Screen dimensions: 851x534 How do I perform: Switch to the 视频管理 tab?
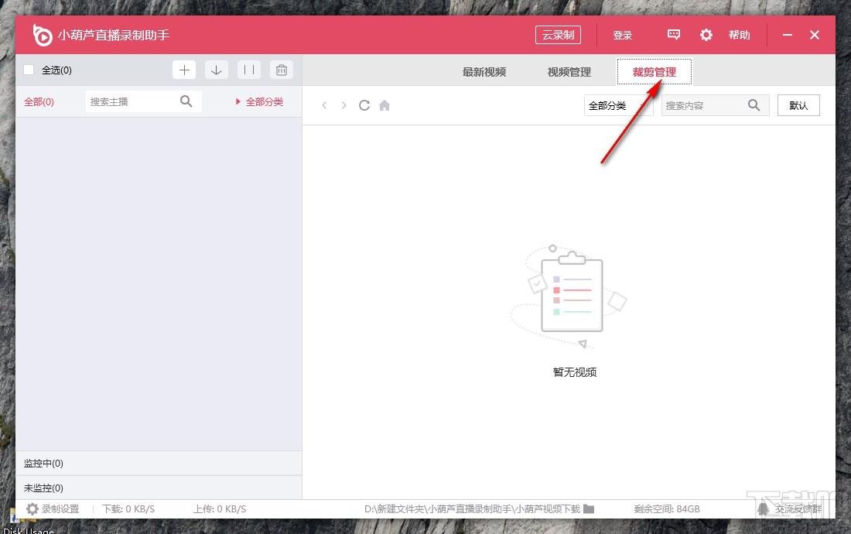coord(569,72)
